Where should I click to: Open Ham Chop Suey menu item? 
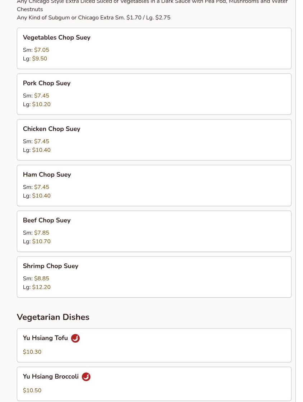[x=154, y=186]
